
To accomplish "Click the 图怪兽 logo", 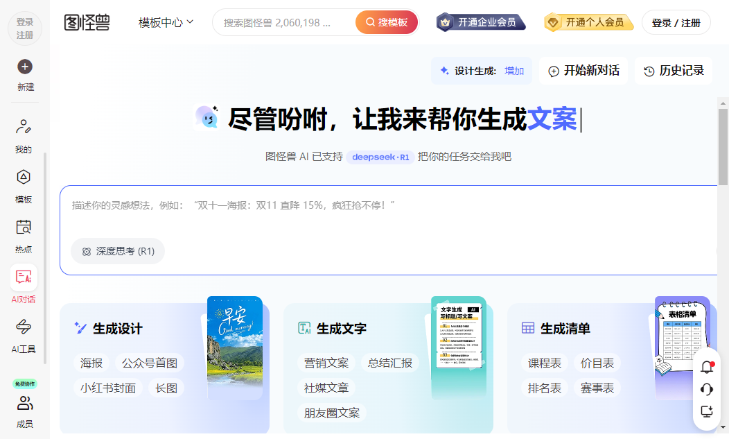I will (x=87, y=22).
